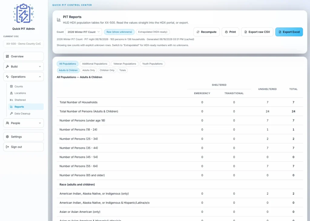
Task: Open the Locations page
Action: tap(26, 93)
